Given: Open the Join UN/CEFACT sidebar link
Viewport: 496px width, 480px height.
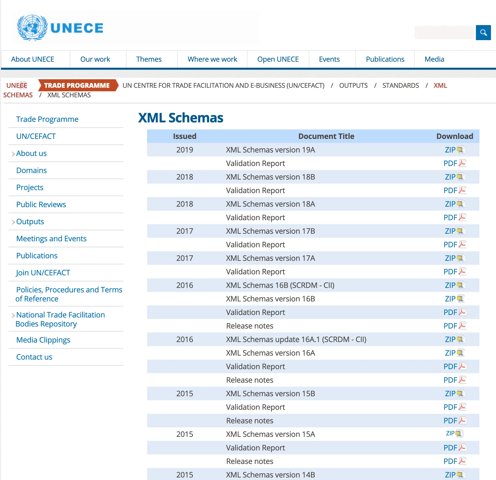Looking at the screenshot, I should pyautogui.click(x=43, y=273).
